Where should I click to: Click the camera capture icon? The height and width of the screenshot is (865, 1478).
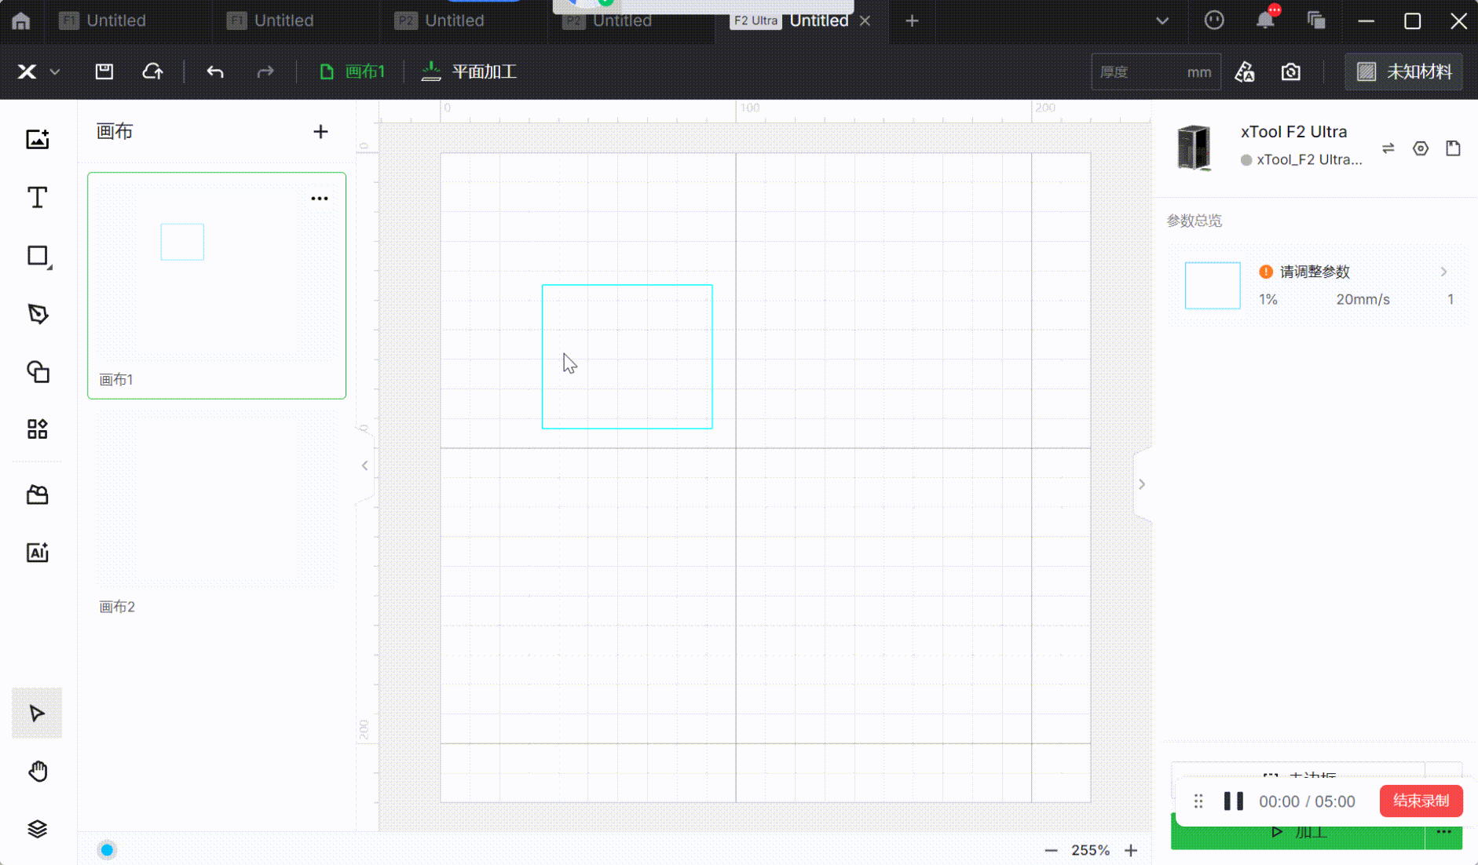coord(1290,72)
